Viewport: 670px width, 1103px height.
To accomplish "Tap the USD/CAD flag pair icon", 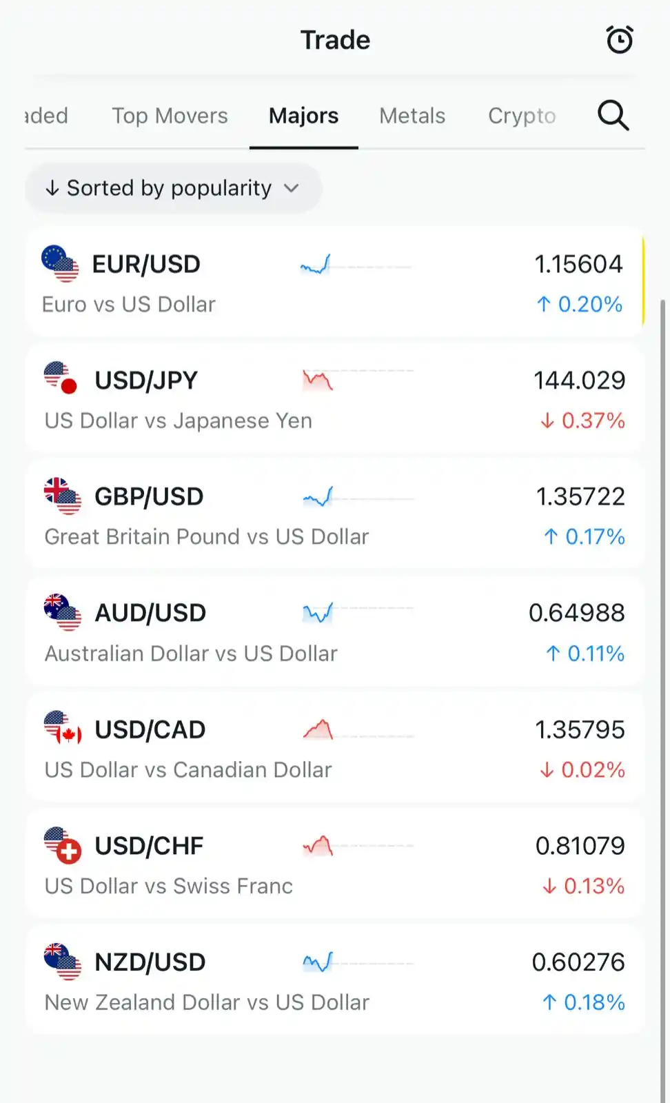I will pos(62,729).
